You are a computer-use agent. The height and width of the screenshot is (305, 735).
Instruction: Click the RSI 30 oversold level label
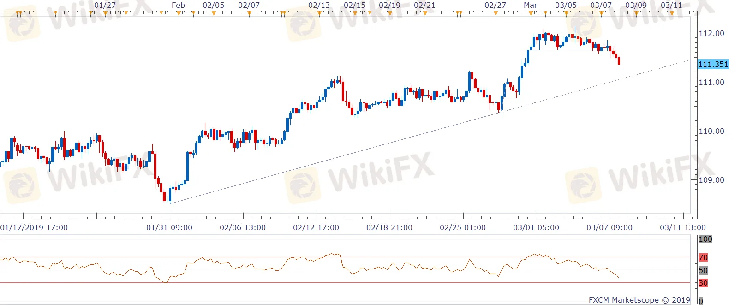(703, 283)
